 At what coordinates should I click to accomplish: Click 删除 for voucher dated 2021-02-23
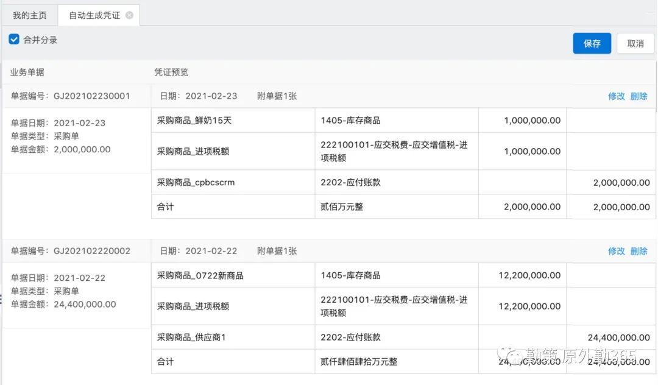(x=639, y=96)
